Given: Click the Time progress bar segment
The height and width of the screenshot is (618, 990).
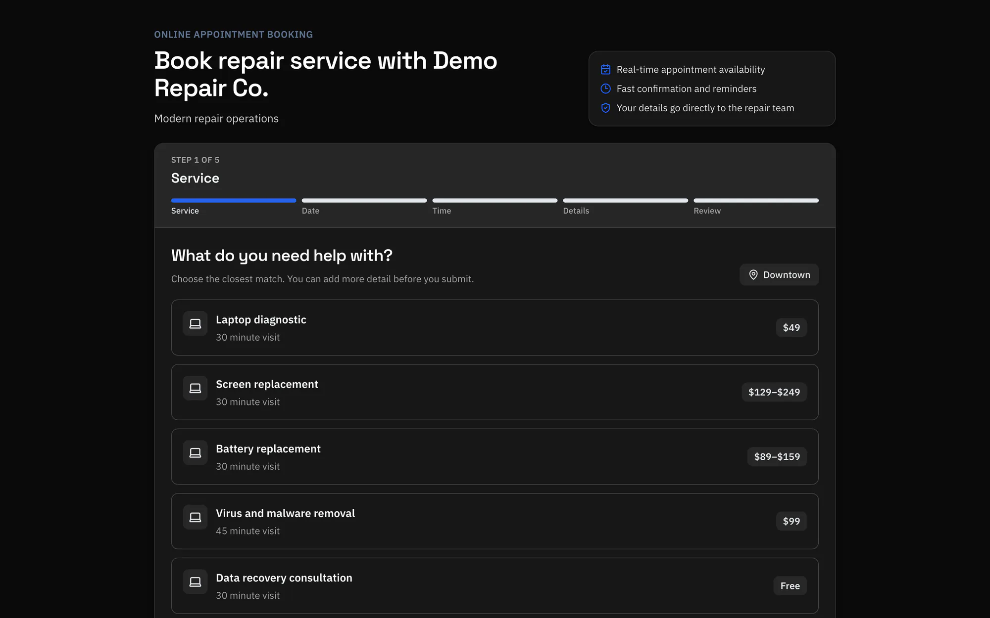Looking at the screenshot, I should pos(495,201).
